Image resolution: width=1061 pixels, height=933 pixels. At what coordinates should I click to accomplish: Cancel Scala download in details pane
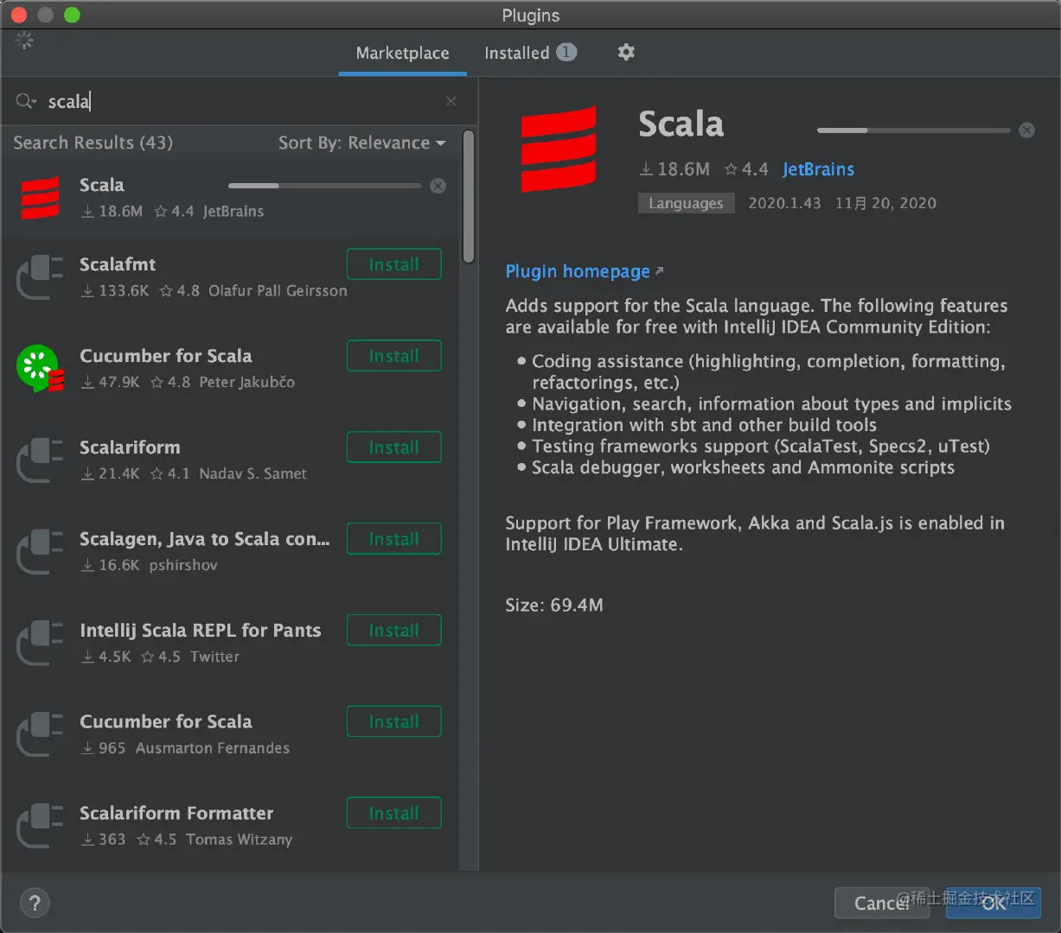point(1026,130)
